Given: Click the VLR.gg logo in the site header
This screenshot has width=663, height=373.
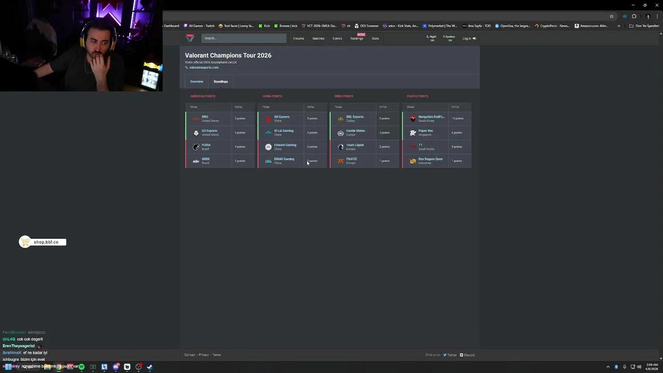Looking at the screenshot, I should 190,38.
